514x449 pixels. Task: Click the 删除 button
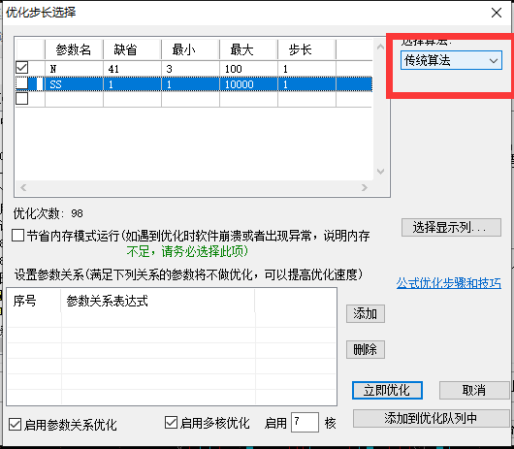(x=366, y=349)
